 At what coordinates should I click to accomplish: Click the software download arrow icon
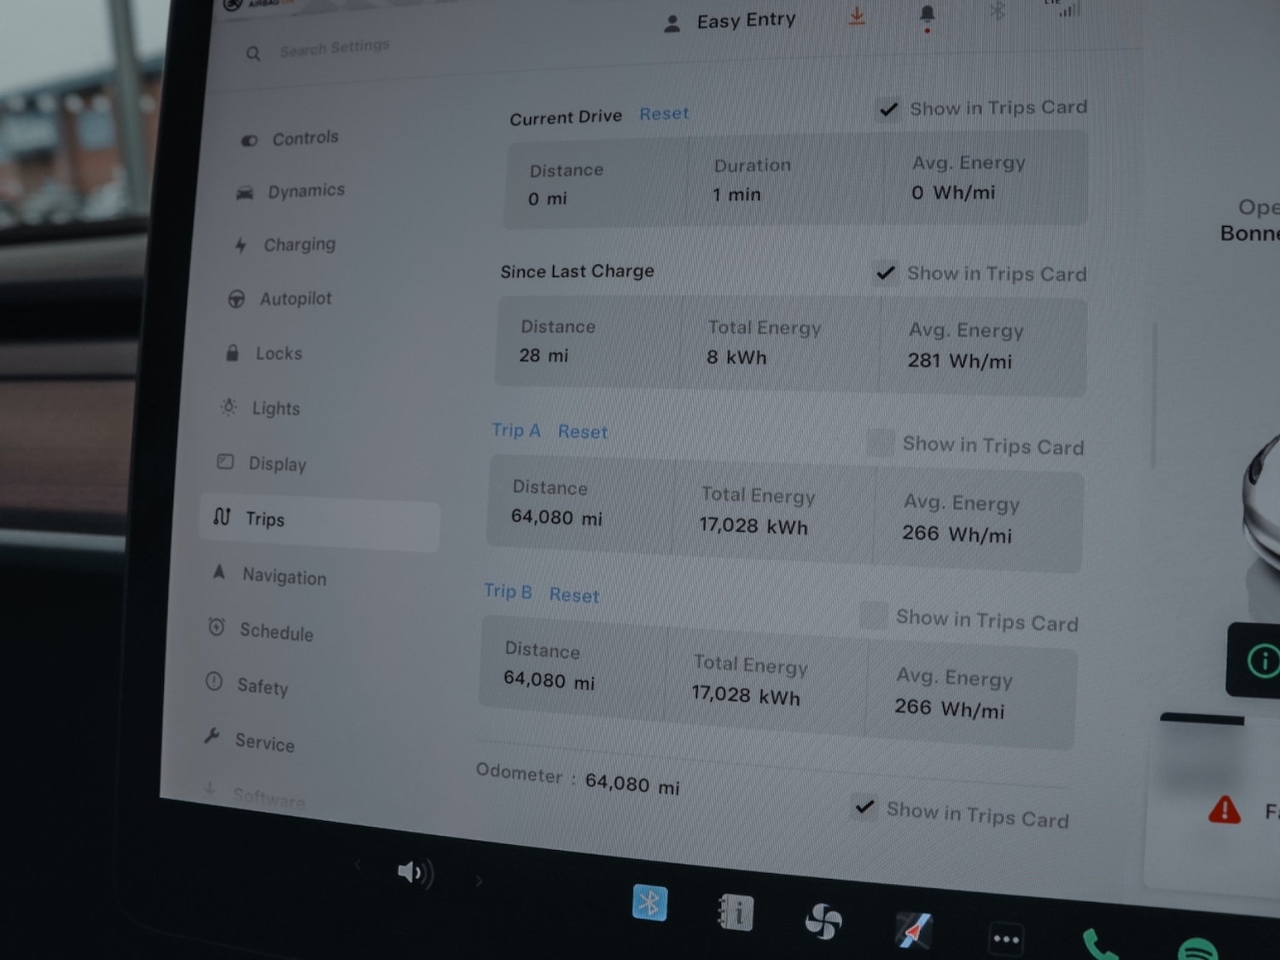point(857,16)
